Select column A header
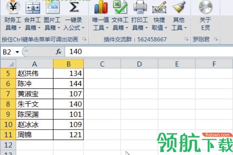The image size is (233, 155). (34, 64)
